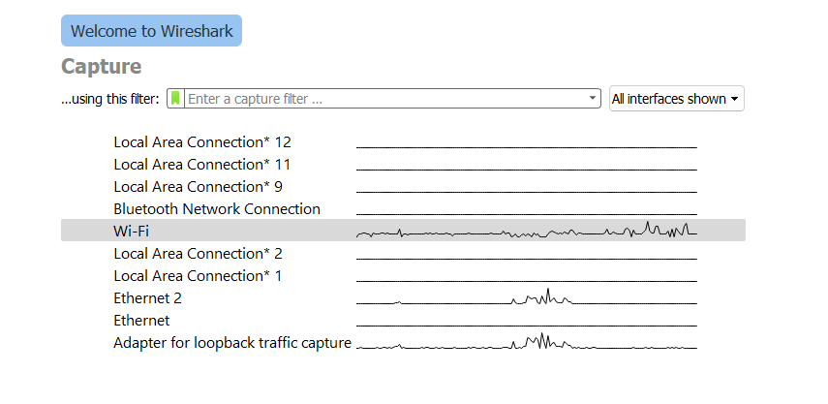The width and height of the screenshot is (828, 404).
Task: Click the loopback adapter traffic sparkline
Action: 527,342
